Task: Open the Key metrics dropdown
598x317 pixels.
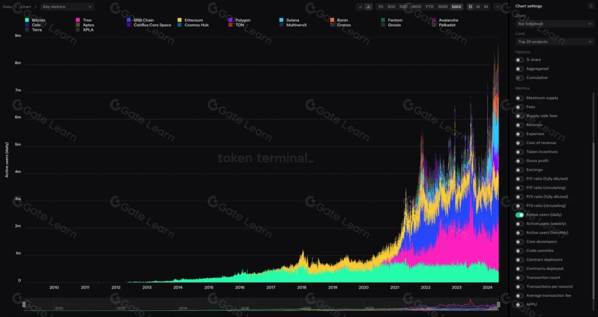Action: [67, 7]
